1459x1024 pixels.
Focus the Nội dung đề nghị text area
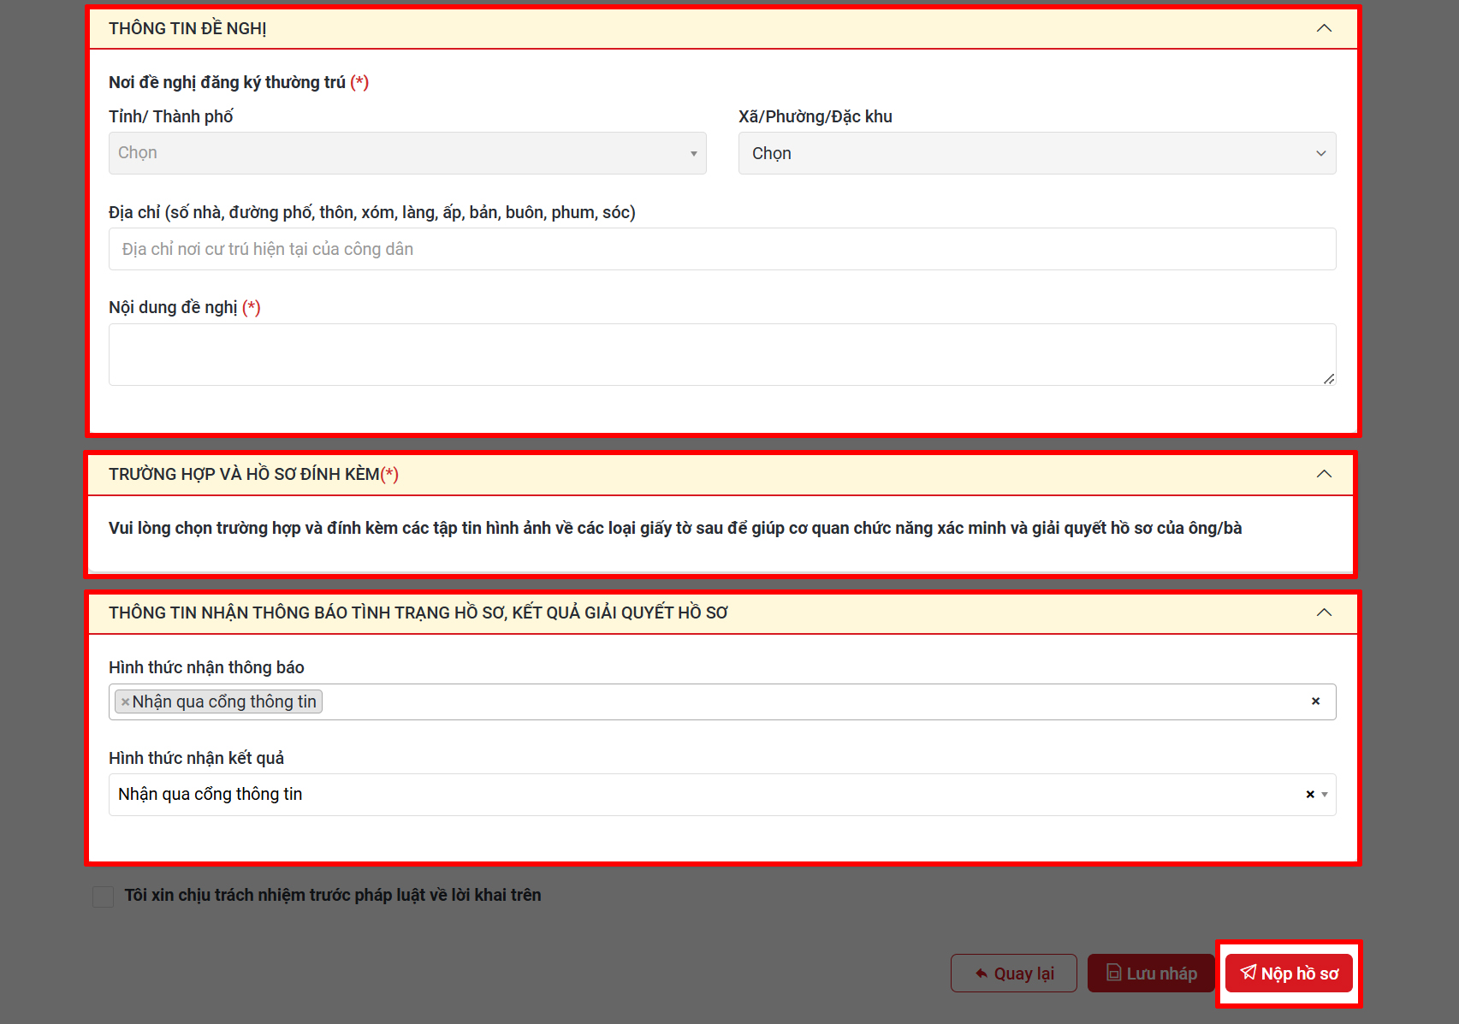pyautogui.click(x=721, y=354)
